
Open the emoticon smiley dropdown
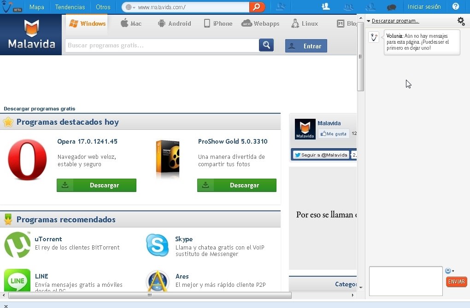449,271
